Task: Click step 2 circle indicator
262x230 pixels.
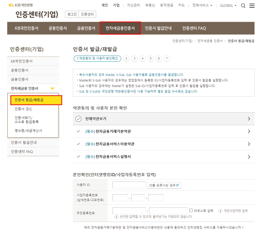Action: coord(126,58)
